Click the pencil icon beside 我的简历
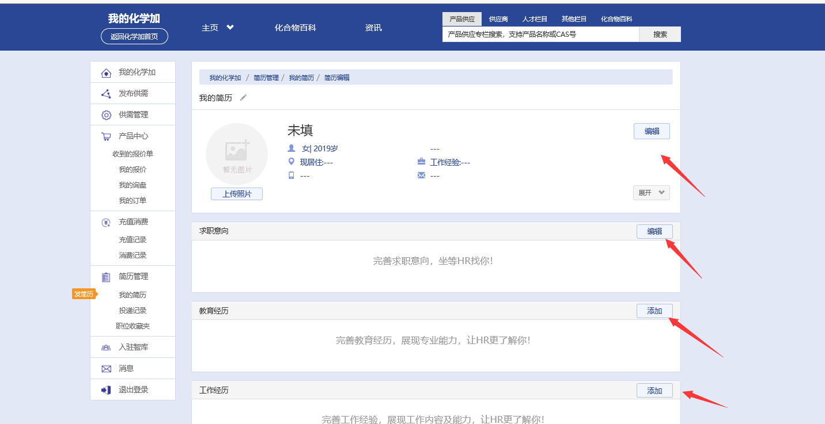This screenshot has height=424, width=825. click(243, 98)
